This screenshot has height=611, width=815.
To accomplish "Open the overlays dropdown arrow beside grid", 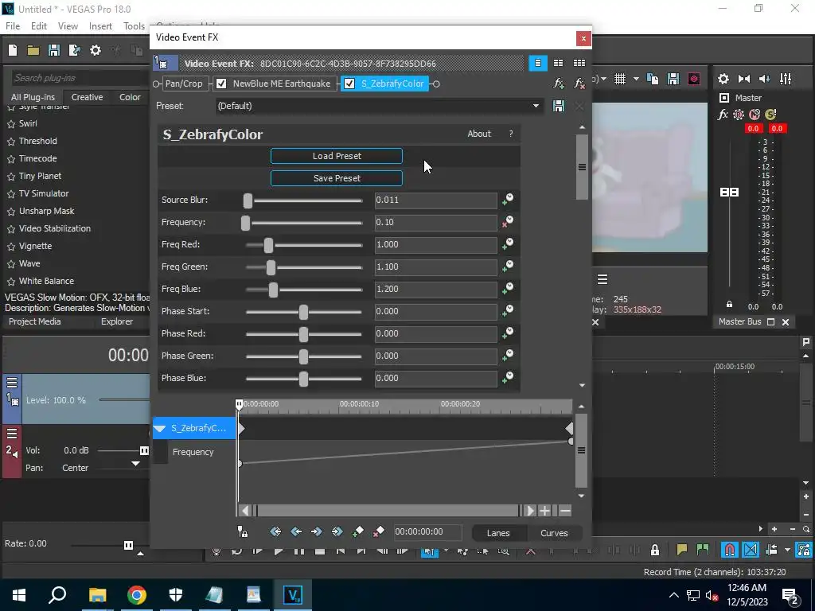I will [x=636, y=79].
